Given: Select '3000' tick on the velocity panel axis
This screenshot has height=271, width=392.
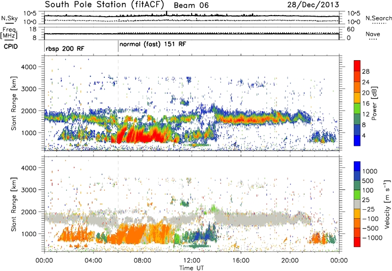Looking at the screenshot, I should click(x=29, y=190).
